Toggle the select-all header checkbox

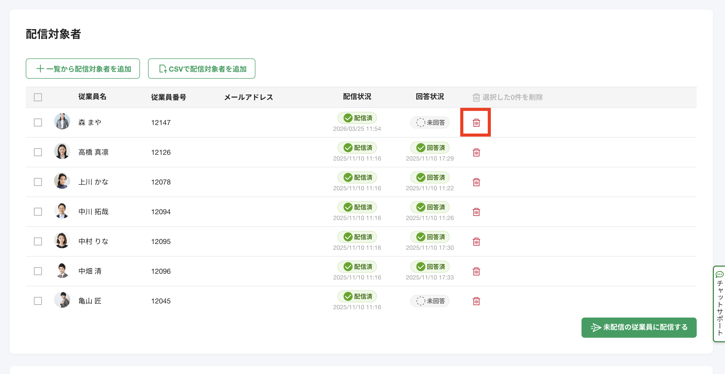click(38, 97)
